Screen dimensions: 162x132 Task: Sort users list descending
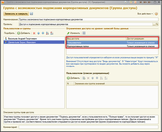[x=52, y=33]
